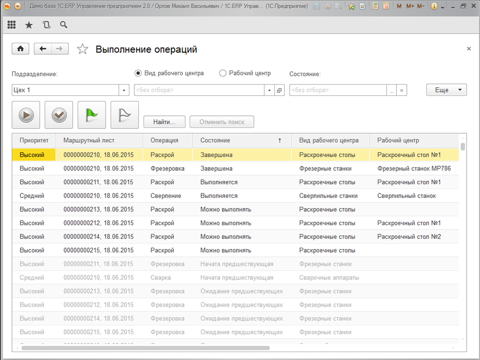Select route sheet 0000000213 Раскрой row
The width and height of the screenshot is (480, 360).
[x=236, y=209]
